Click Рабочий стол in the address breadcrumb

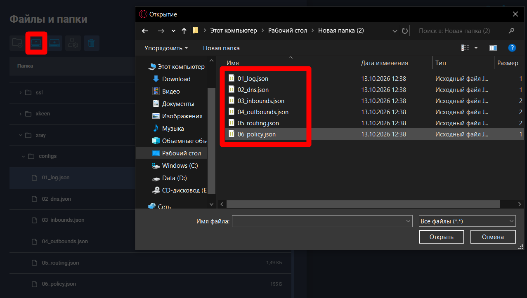[x=287, y=31]
